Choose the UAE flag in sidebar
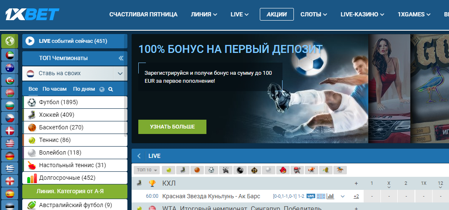Viewport: 449px width, 210px height. 10,55
